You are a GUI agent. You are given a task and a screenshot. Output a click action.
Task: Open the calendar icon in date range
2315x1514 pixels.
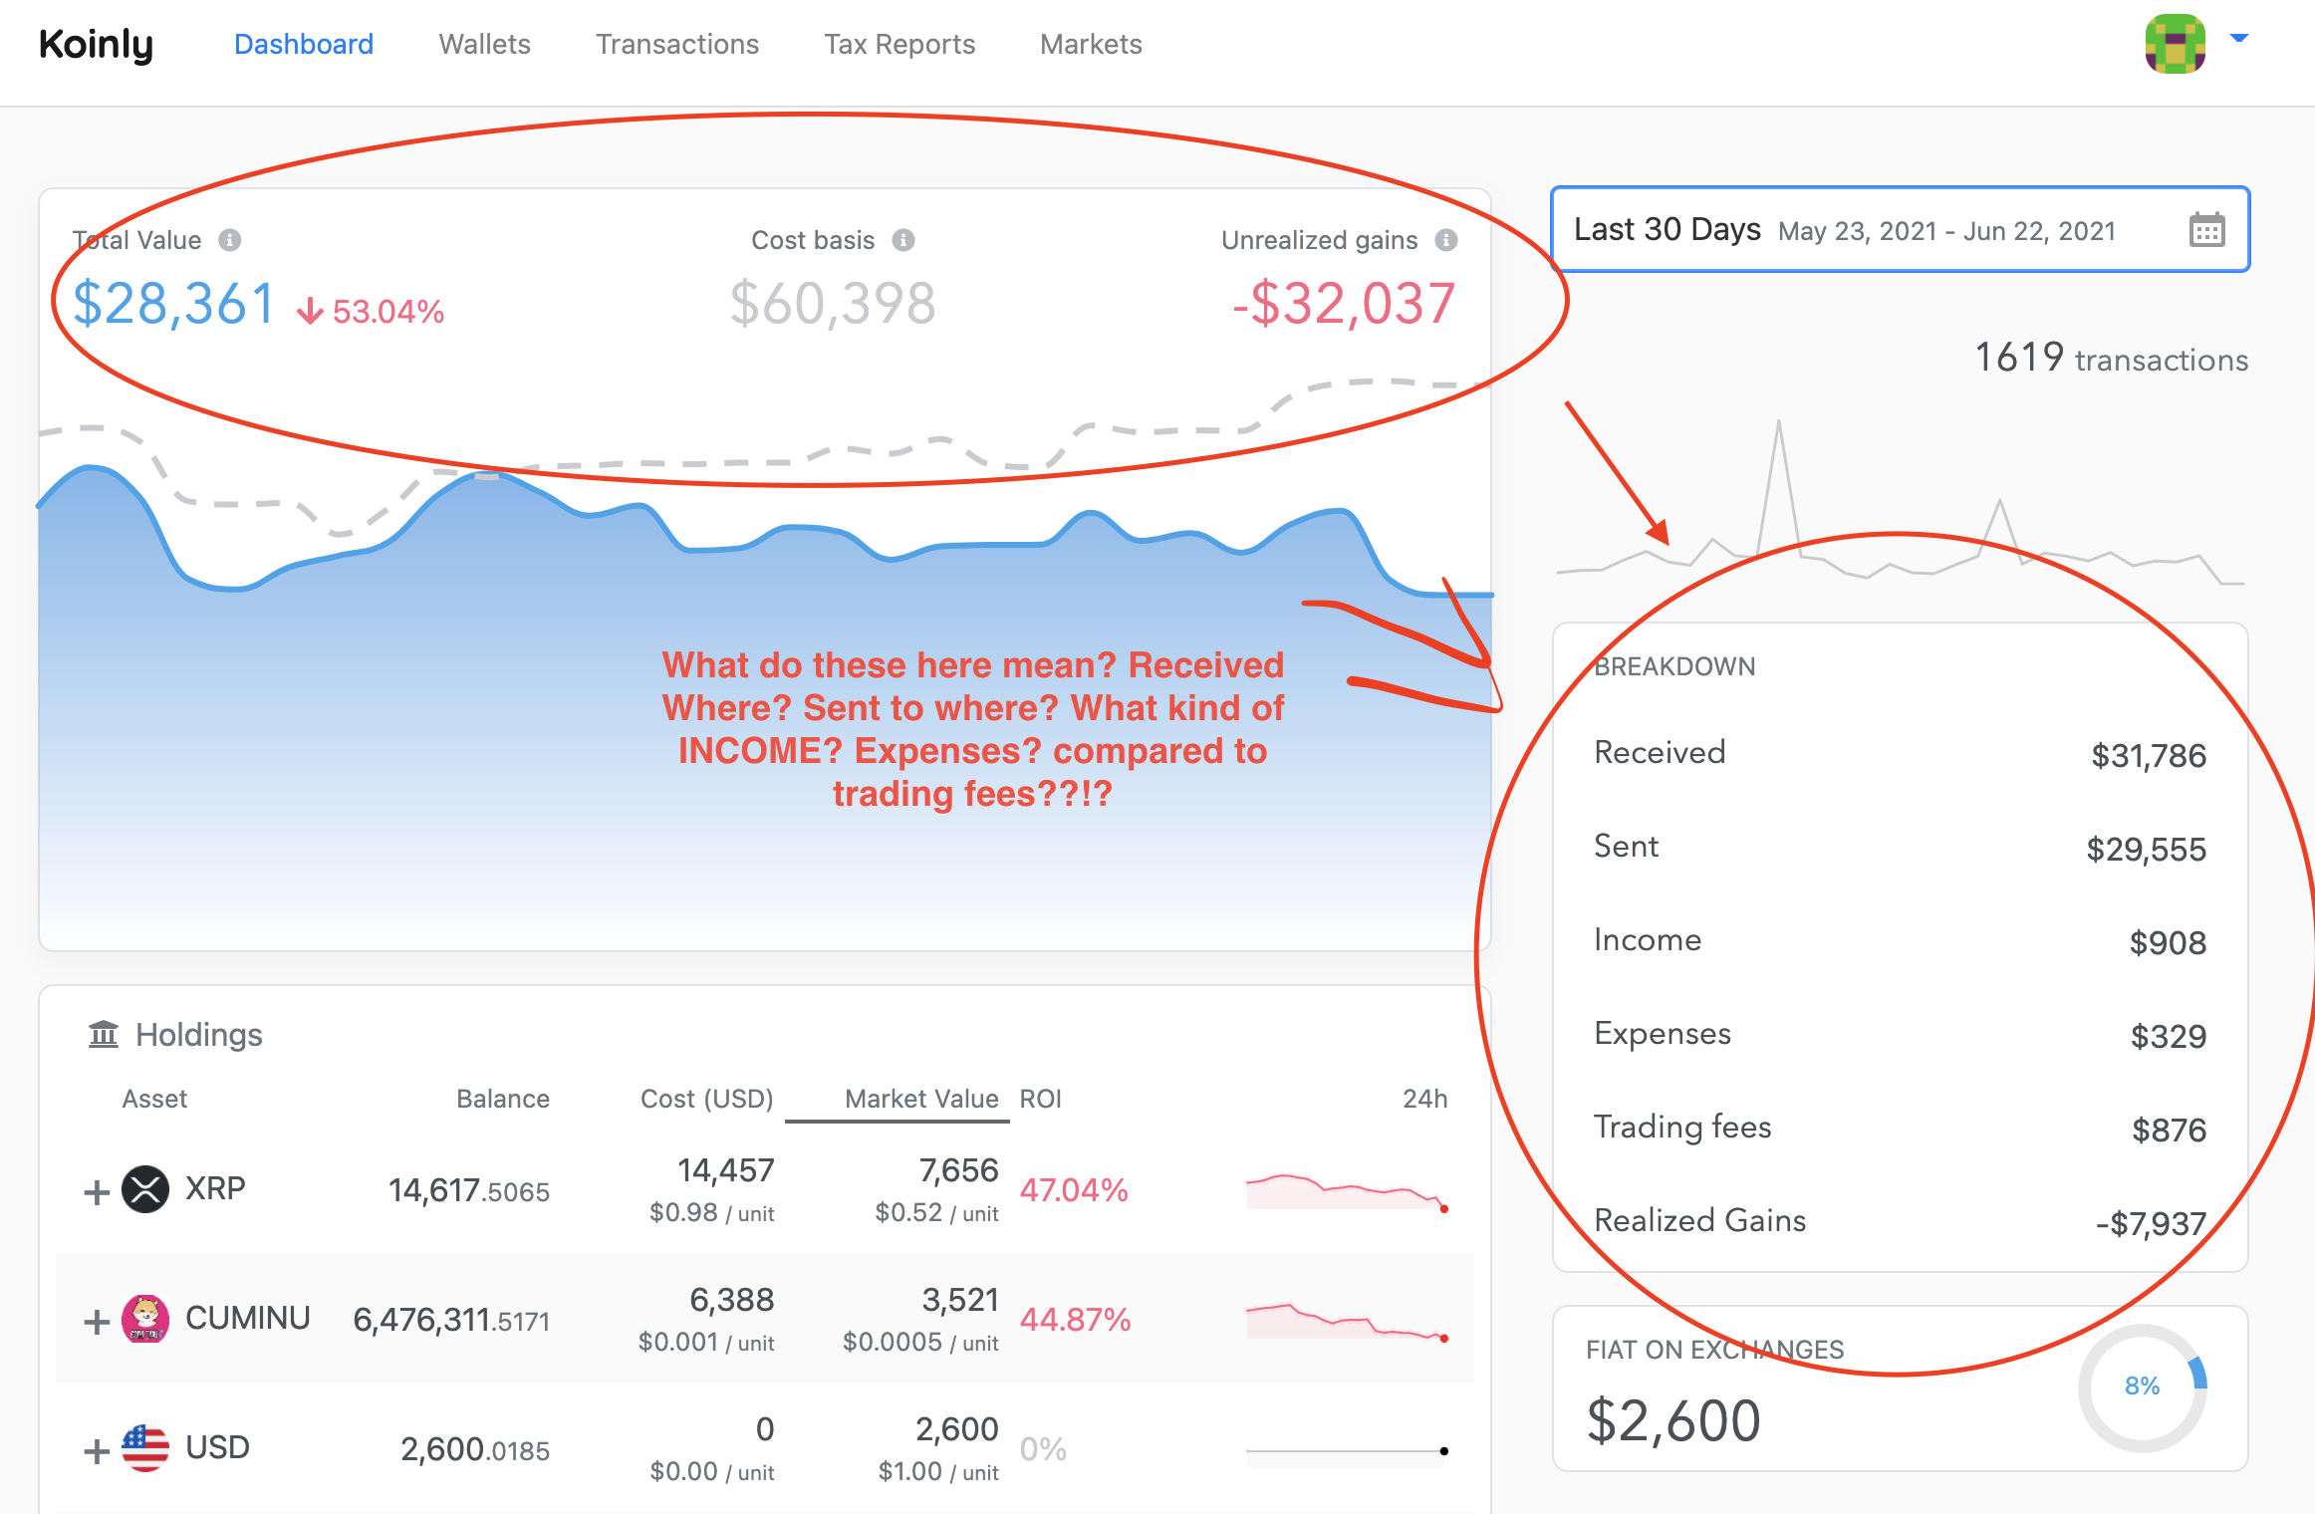tap(2207, 230)
